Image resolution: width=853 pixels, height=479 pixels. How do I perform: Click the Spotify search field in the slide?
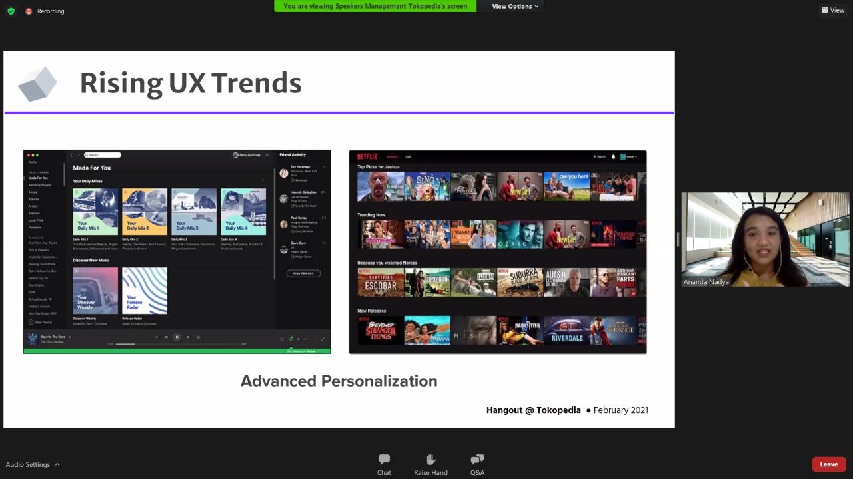[102, 155]
